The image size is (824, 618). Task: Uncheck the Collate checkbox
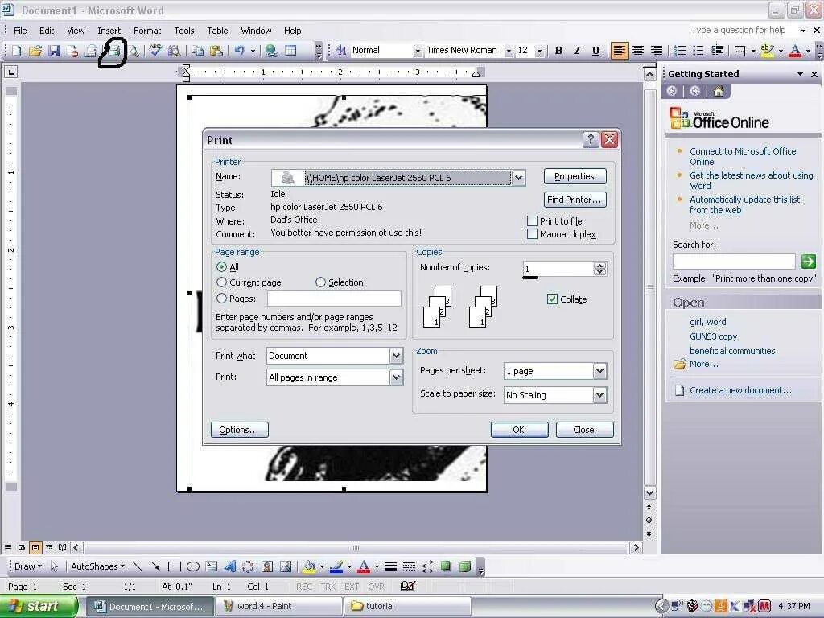tap(552, 299)
